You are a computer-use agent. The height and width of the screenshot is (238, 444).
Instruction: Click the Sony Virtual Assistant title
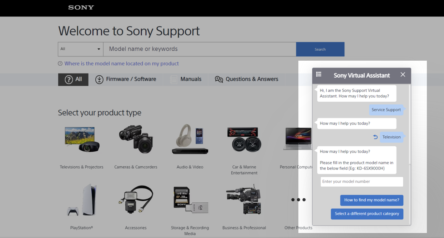[x=362, y=75]
